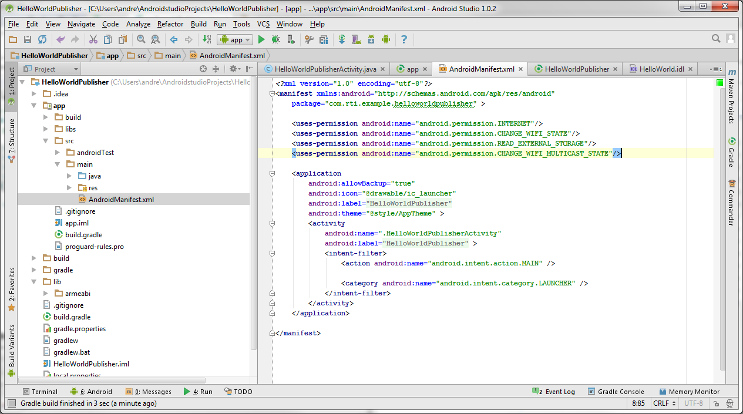Toggle tool window bars icon in status corner
This screenshot has width=743, height=414.
coord(11,403)
